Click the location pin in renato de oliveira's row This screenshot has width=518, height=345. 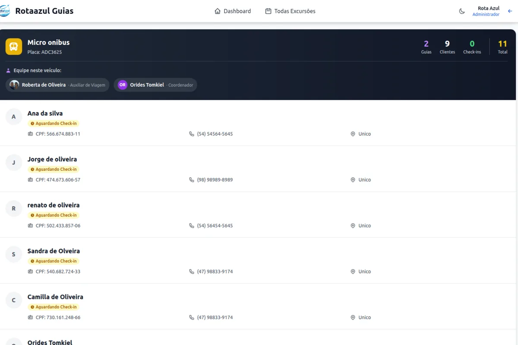tap(353, 226)
